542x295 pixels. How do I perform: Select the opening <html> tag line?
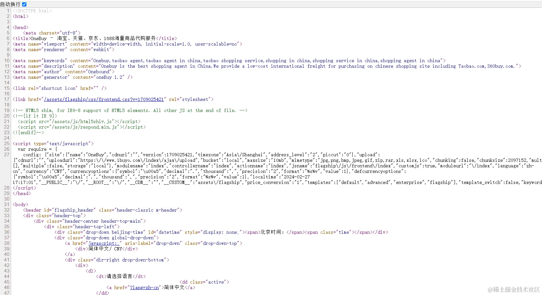(21, 16)
